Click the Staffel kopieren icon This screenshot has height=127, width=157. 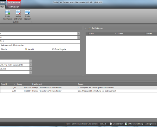coord(28,12)
